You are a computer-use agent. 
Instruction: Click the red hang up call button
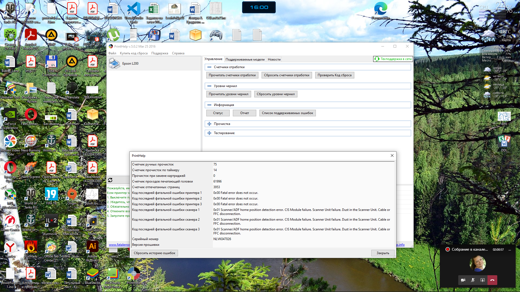(492, 280)
